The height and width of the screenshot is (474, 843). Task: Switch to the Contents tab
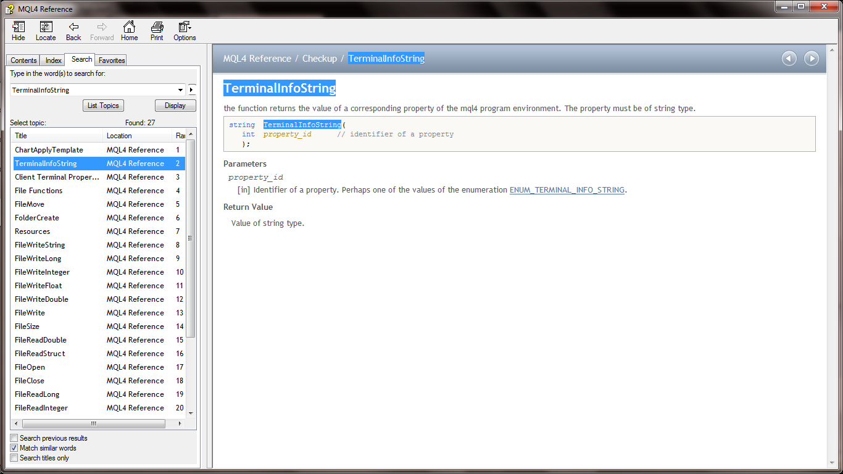pos(23,60)
